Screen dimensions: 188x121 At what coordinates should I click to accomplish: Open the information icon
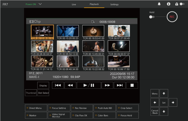click(168, 4)
